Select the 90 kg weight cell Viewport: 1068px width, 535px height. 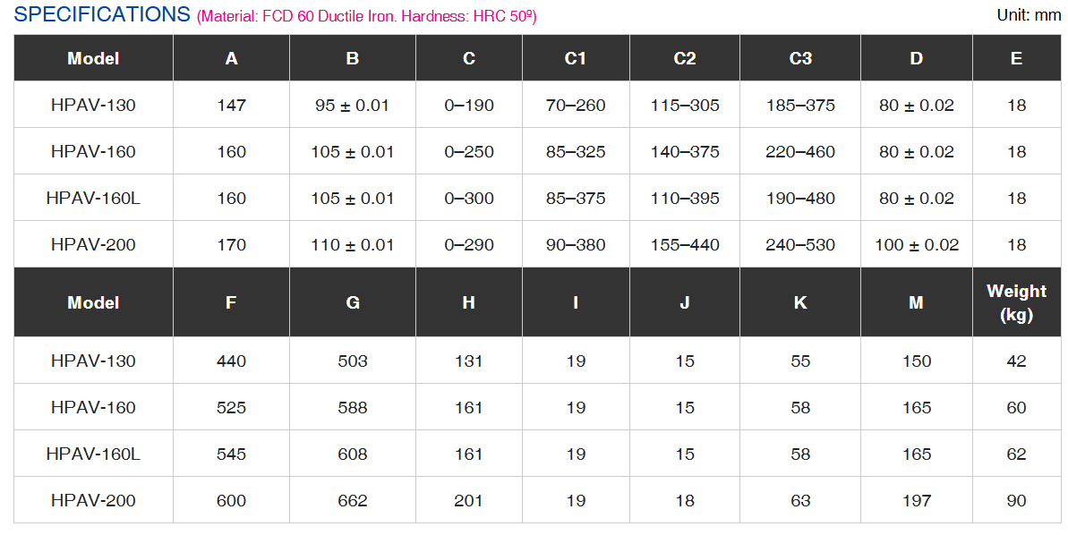[x=1016, y=500]
